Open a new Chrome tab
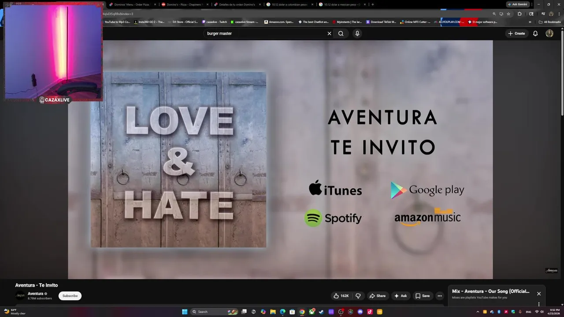Image resolution: width=564 pixels, height=317 pixels. tap(373, 4)
